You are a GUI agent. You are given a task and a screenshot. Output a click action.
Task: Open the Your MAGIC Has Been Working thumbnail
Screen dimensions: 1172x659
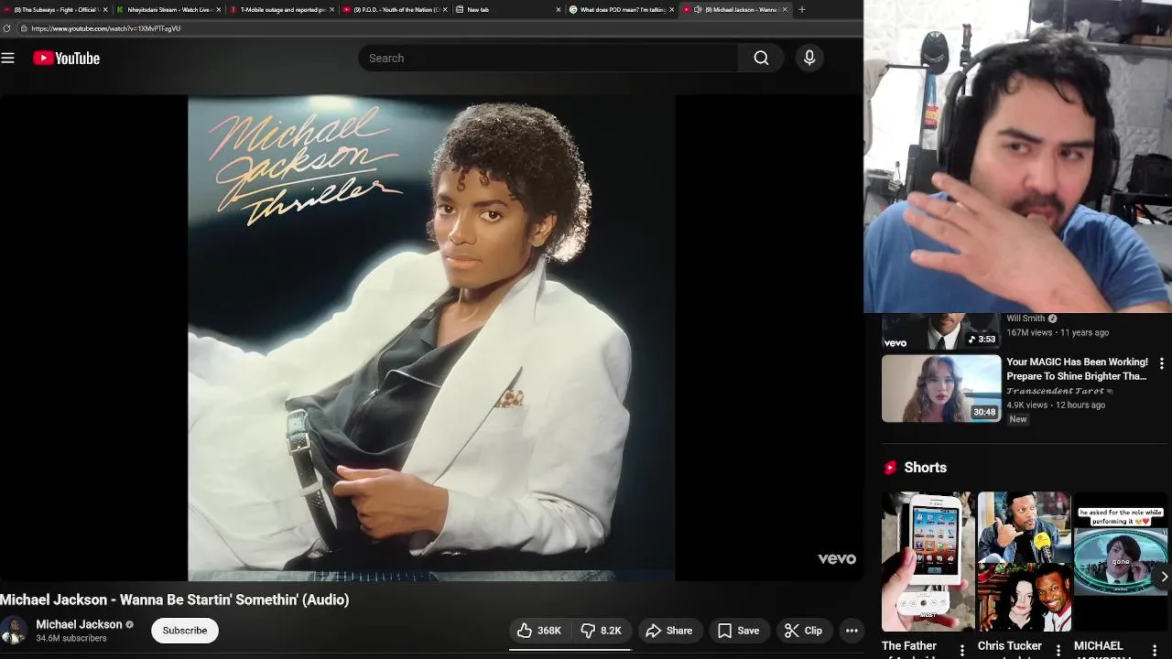coord(941,389)
